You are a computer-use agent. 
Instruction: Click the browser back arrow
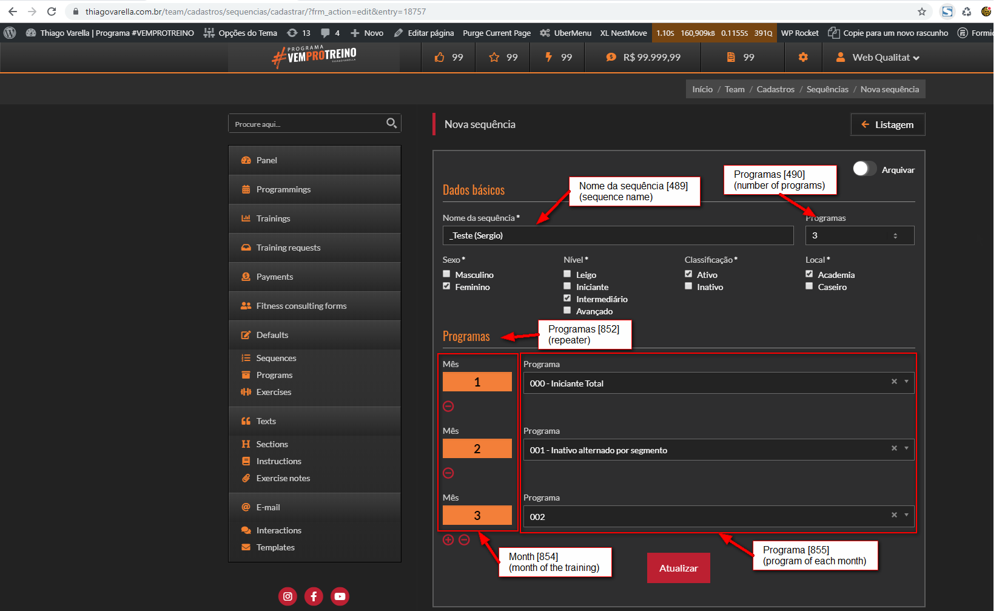[13, 12]
